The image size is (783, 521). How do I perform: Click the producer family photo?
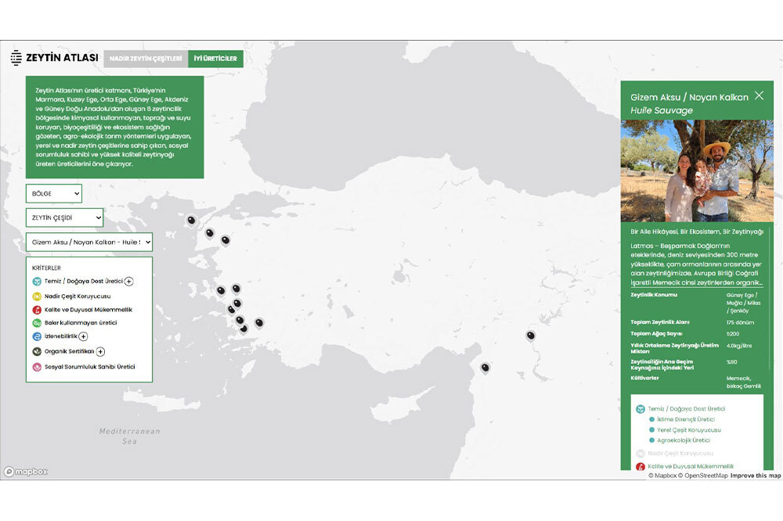(696, 171)
